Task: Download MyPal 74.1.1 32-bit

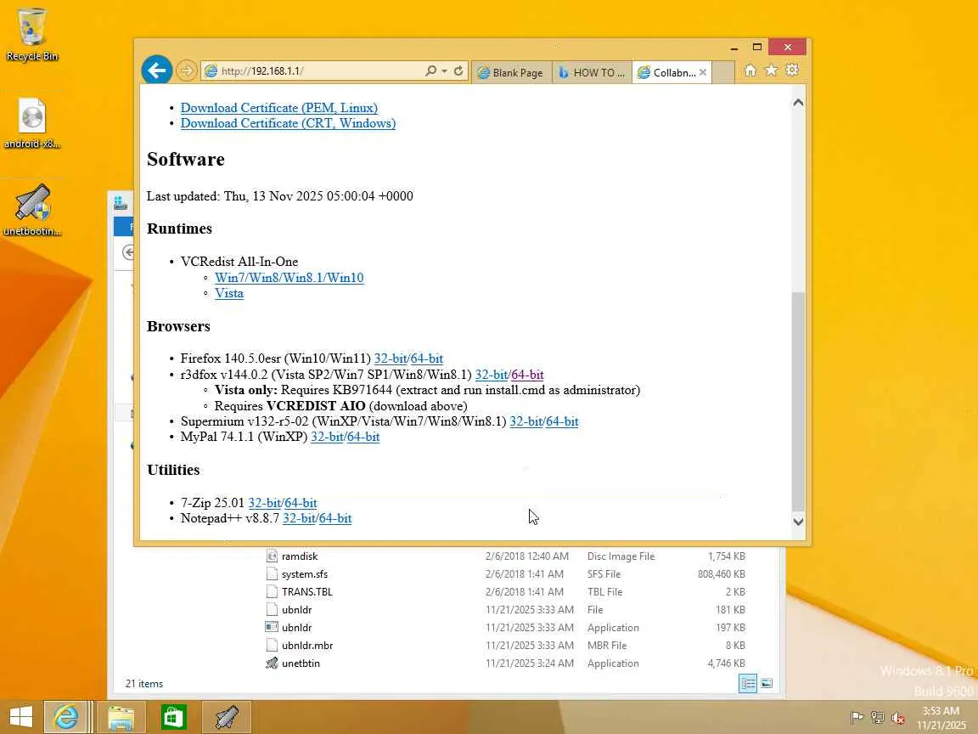Action: (x=327, y=437)
